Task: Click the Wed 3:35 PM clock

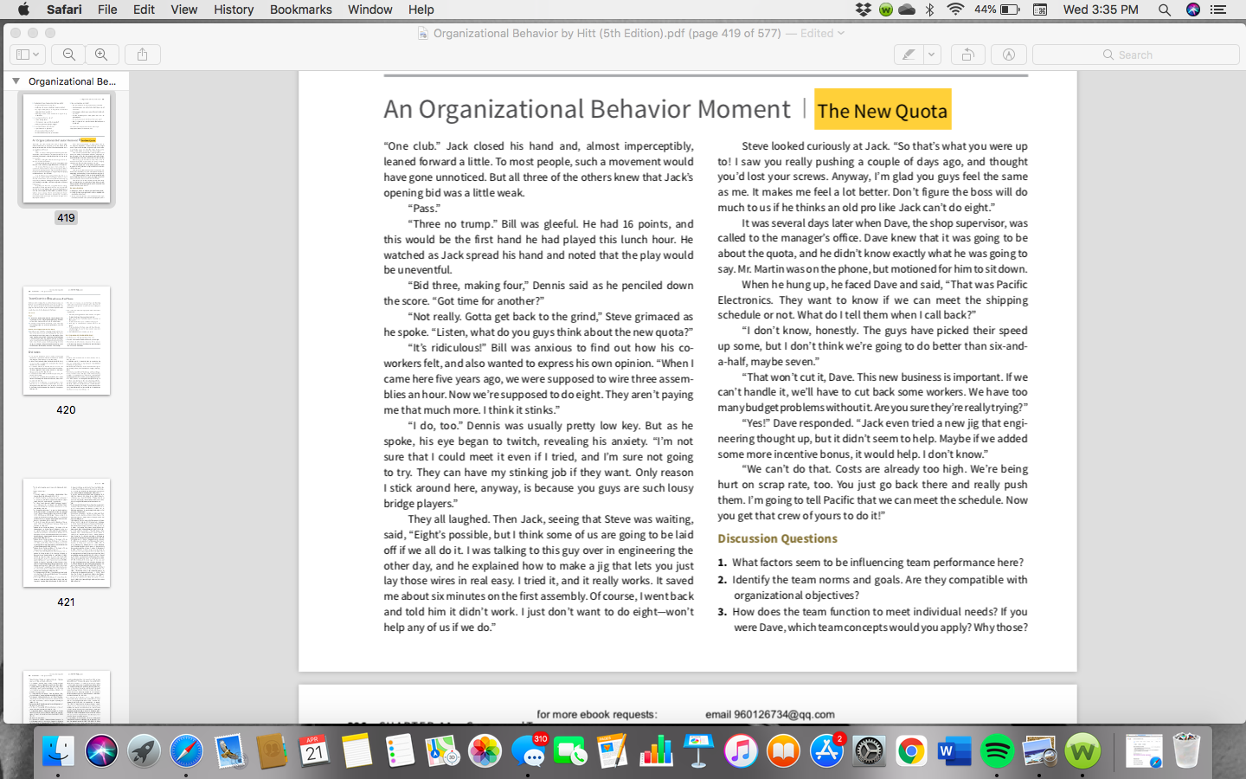Action: coord(1101,10)
